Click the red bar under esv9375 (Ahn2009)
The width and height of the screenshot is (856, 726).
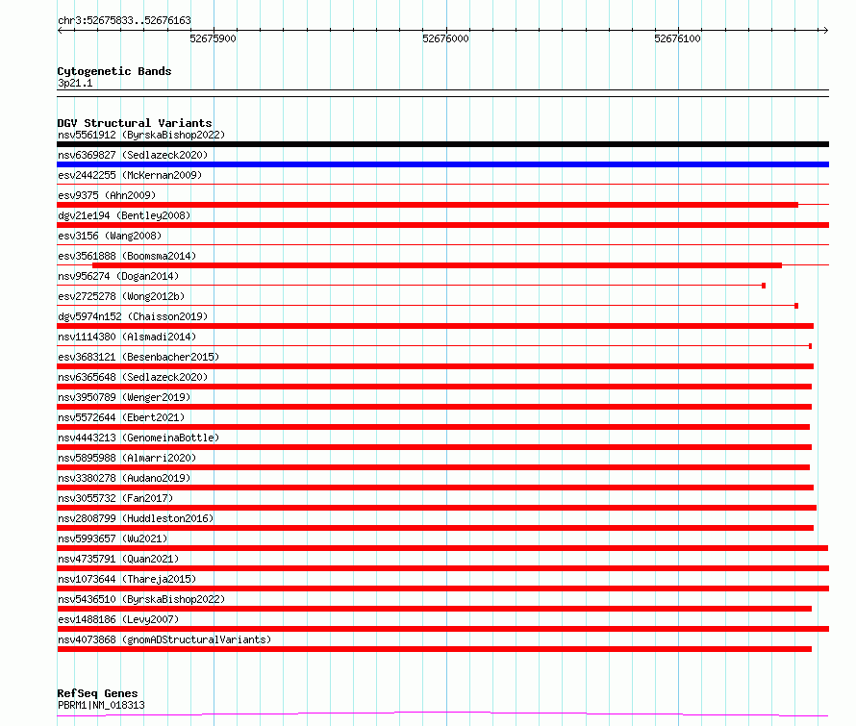pos(427,205)
